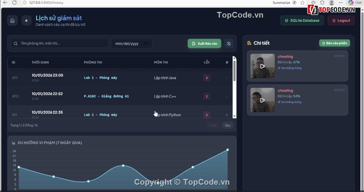Expand row #11 chevron
Image resolution: width=364 pixels, height=192 pixels.
(227, 78)
